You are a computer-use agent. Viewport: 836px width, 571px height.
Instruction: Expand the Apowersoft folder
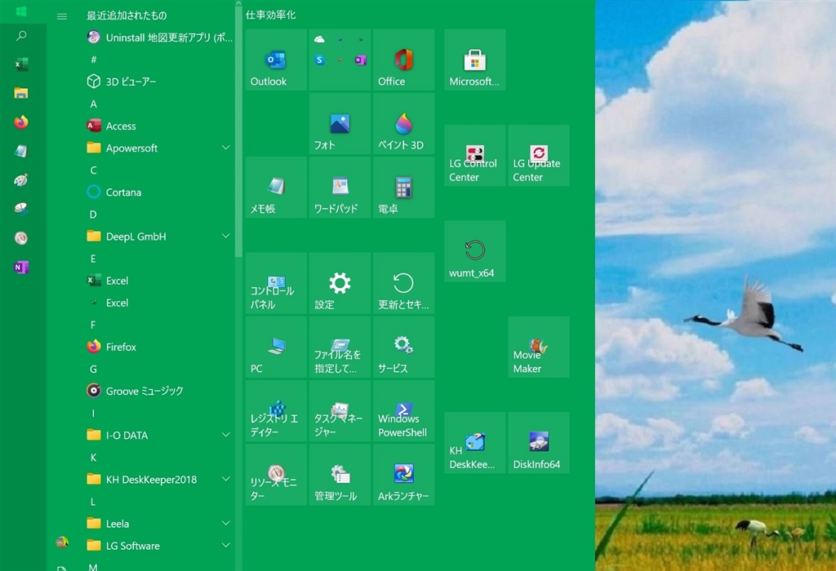[x=158, y=148]
